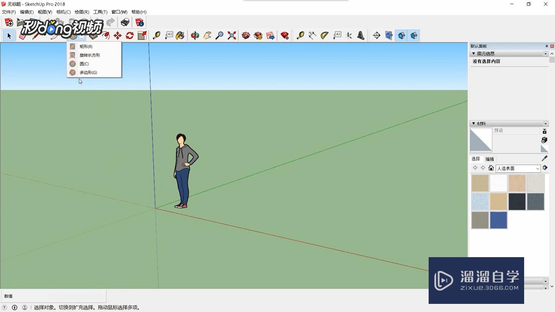
Task: Click the Print icon
Action: (125, 22)
